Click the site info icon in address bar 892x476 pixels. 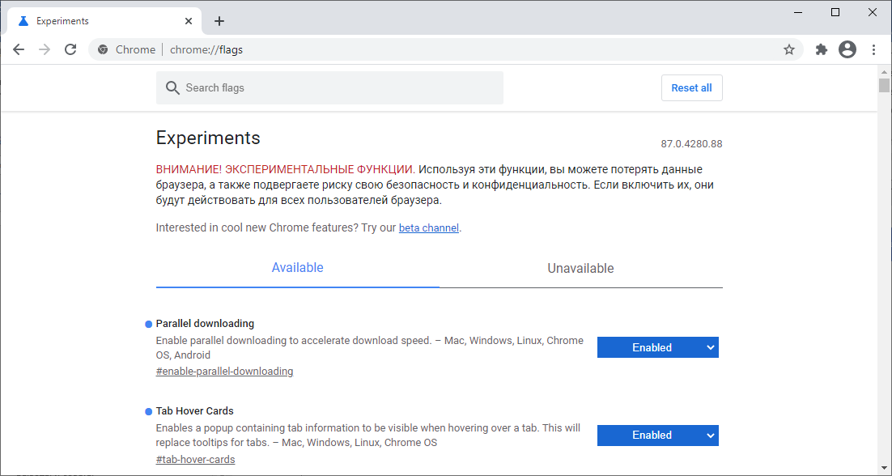pyautogui.click(x=103, y=49)
